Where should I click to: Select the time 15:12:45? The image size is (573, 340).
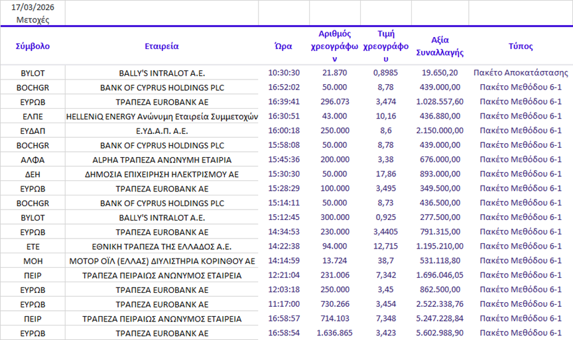(284, 217)
